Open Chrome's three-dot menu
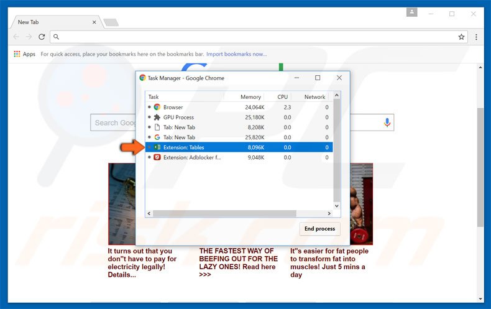This screenshot has height=309, width=491. [476, 37]
